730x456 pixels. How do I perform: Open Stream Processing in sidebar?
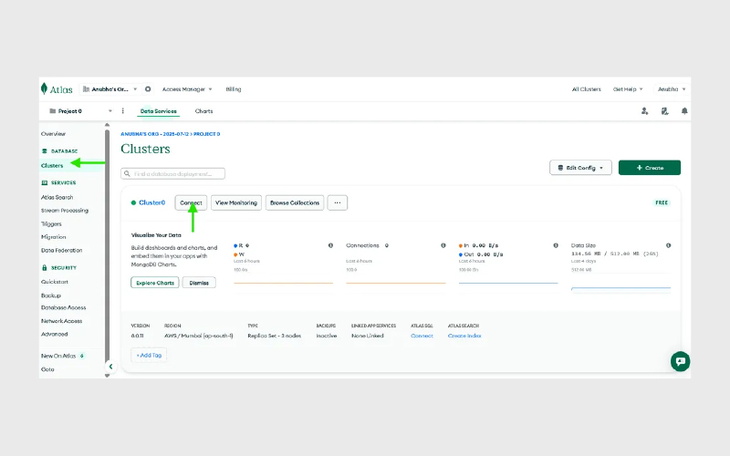click(64, 211)
